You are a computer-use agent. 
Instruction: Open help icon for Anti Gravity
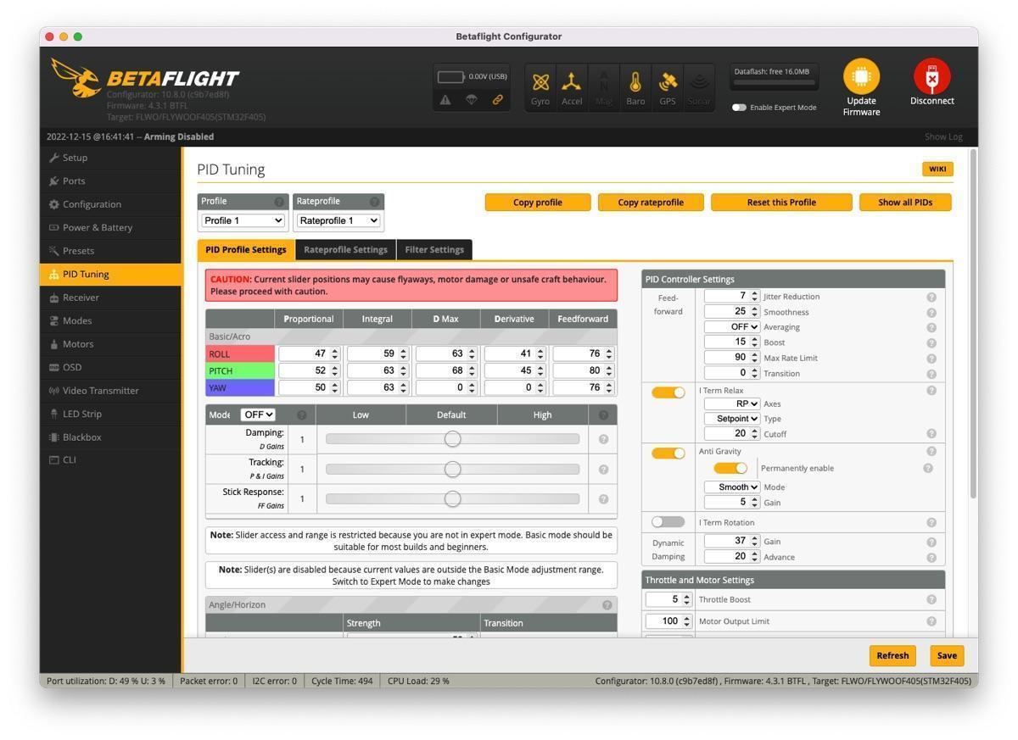click(x=931, y=452)
